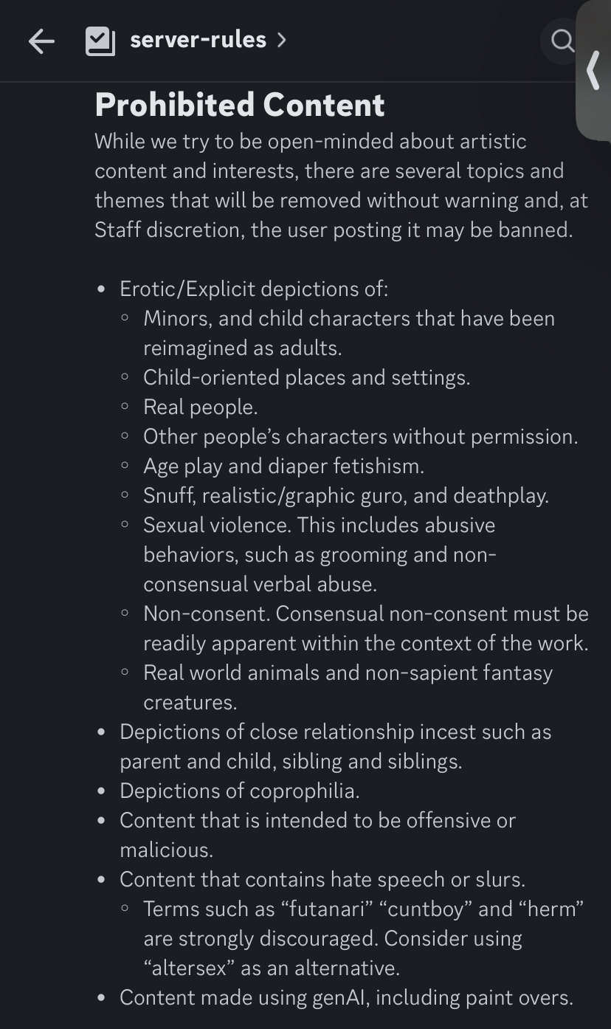Click 'Age play and diaper fetishism' line

click(283, 466)
